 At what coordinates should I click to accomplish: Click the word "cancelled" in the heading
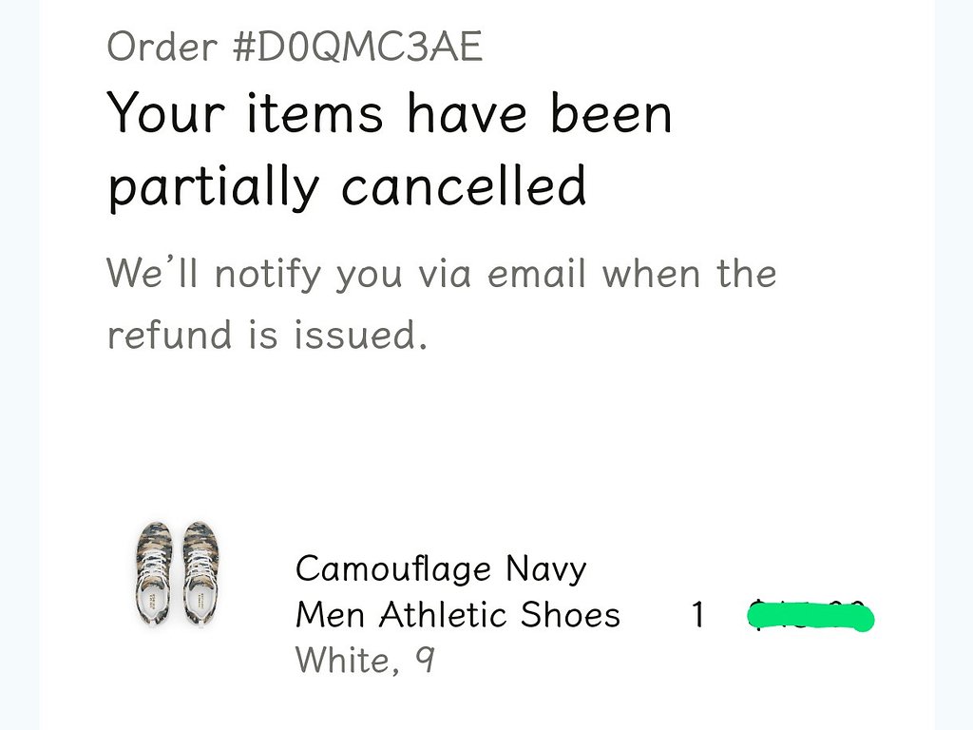464,185
